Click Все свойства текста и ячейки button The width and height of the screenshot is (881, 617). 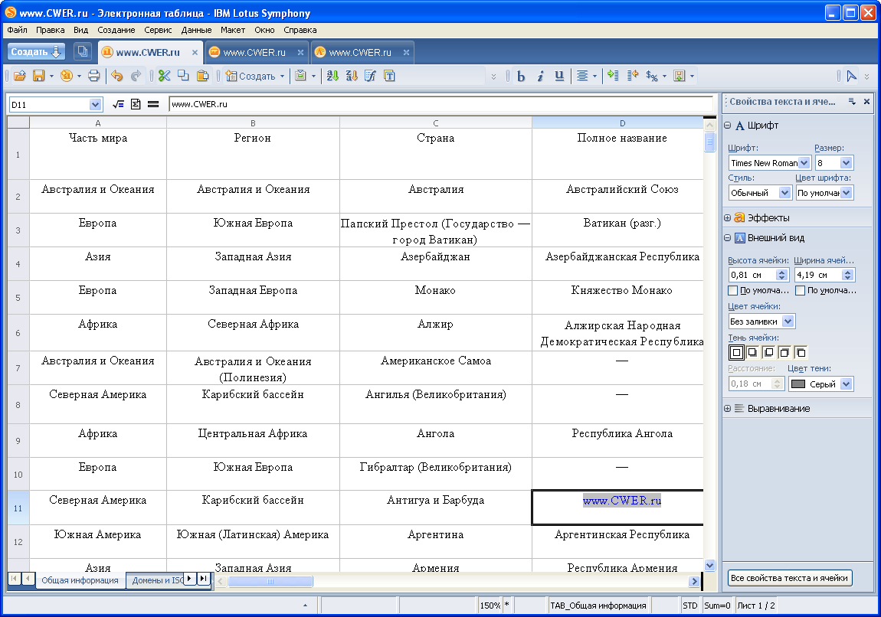point(790,578)
